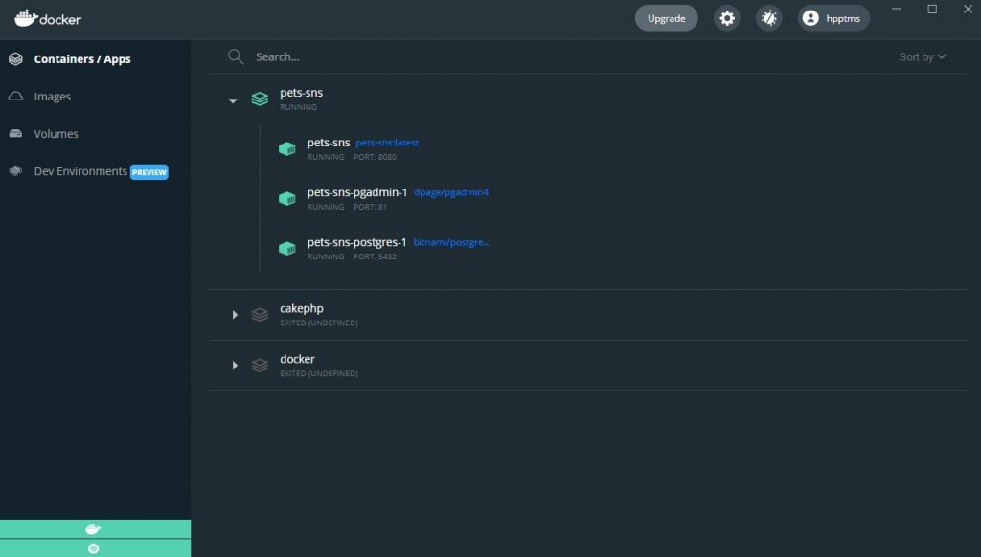Click the pets-sns-postgres-1 container cube icon
This screenshot has width=981, height=557.
286,248
